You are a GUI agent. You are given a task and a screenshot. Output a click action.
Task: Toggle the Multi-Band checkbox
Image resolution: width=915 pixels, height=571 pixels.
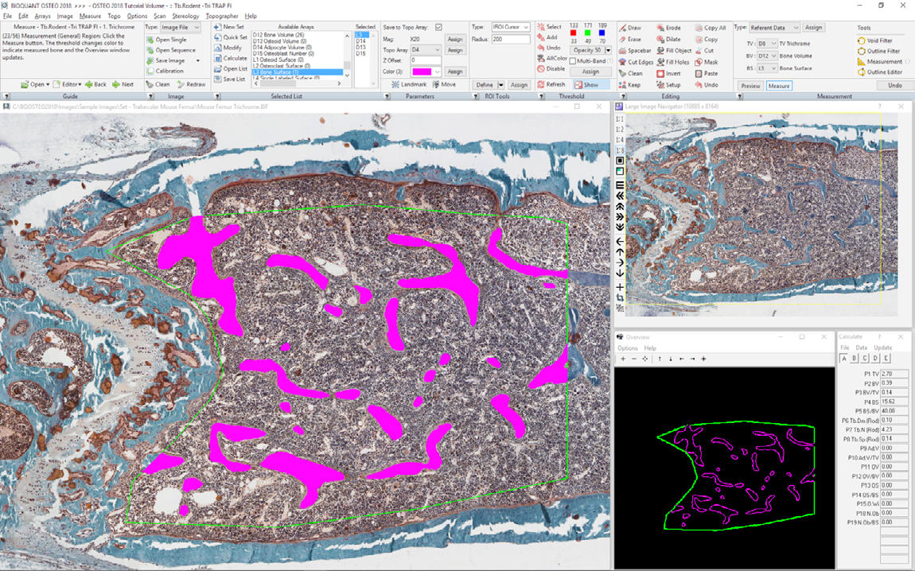coord(572,61)
